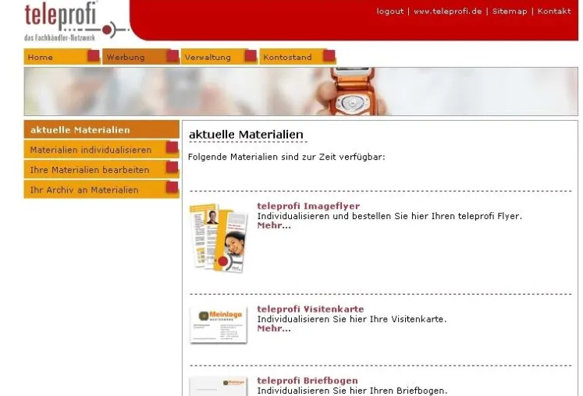Click the red square beside Materialien individualisieren
This screenshot has width=583, height=396.
coord(172,147)
